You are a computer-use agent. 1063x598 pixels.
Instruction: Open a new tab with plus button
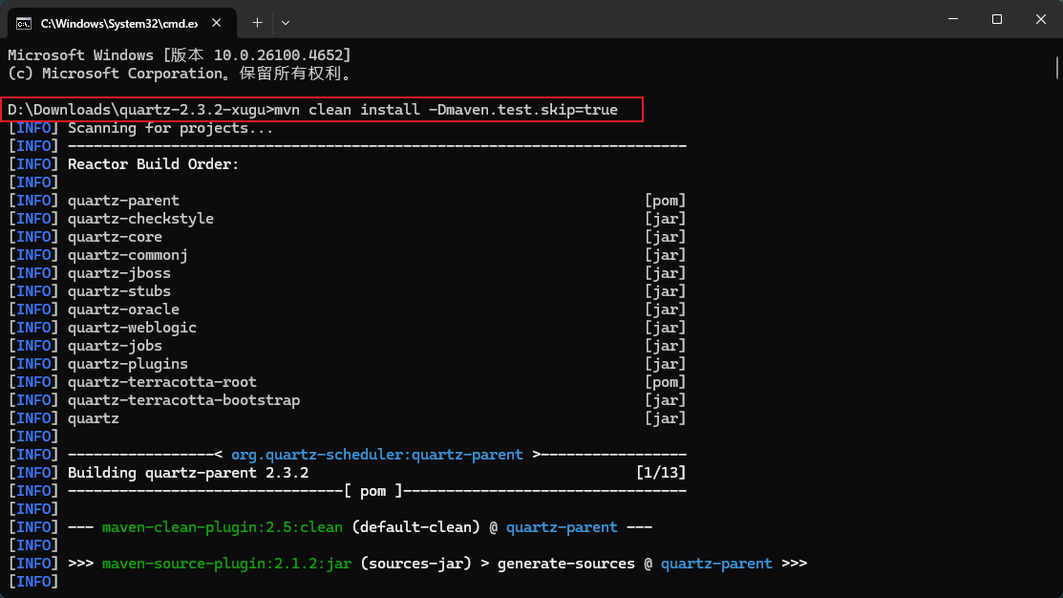coord(257,21)
